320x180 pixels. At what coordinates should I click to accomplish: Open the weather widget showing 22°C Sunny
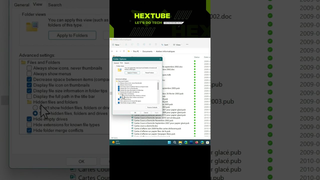116,142
